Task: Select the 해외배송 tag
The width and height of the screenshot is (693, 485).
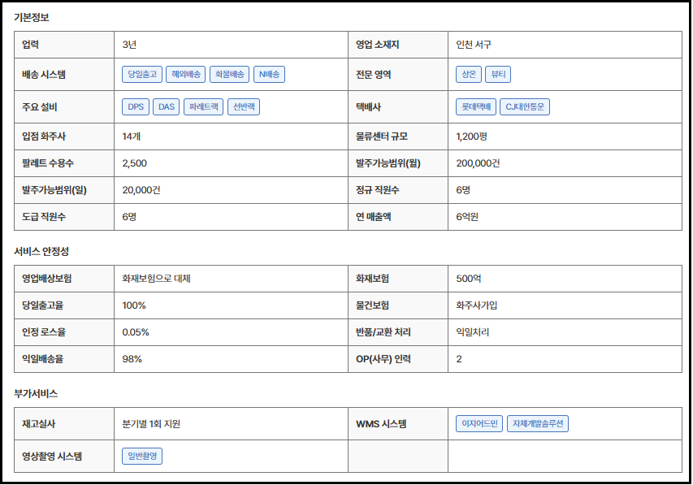Action: click(185, 75)
